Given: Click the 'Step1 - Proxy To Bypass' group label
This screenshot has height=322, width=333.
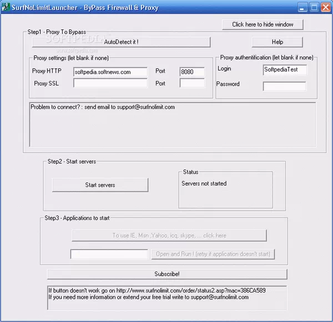Looking at the screenshot, I should coord(57,32).
